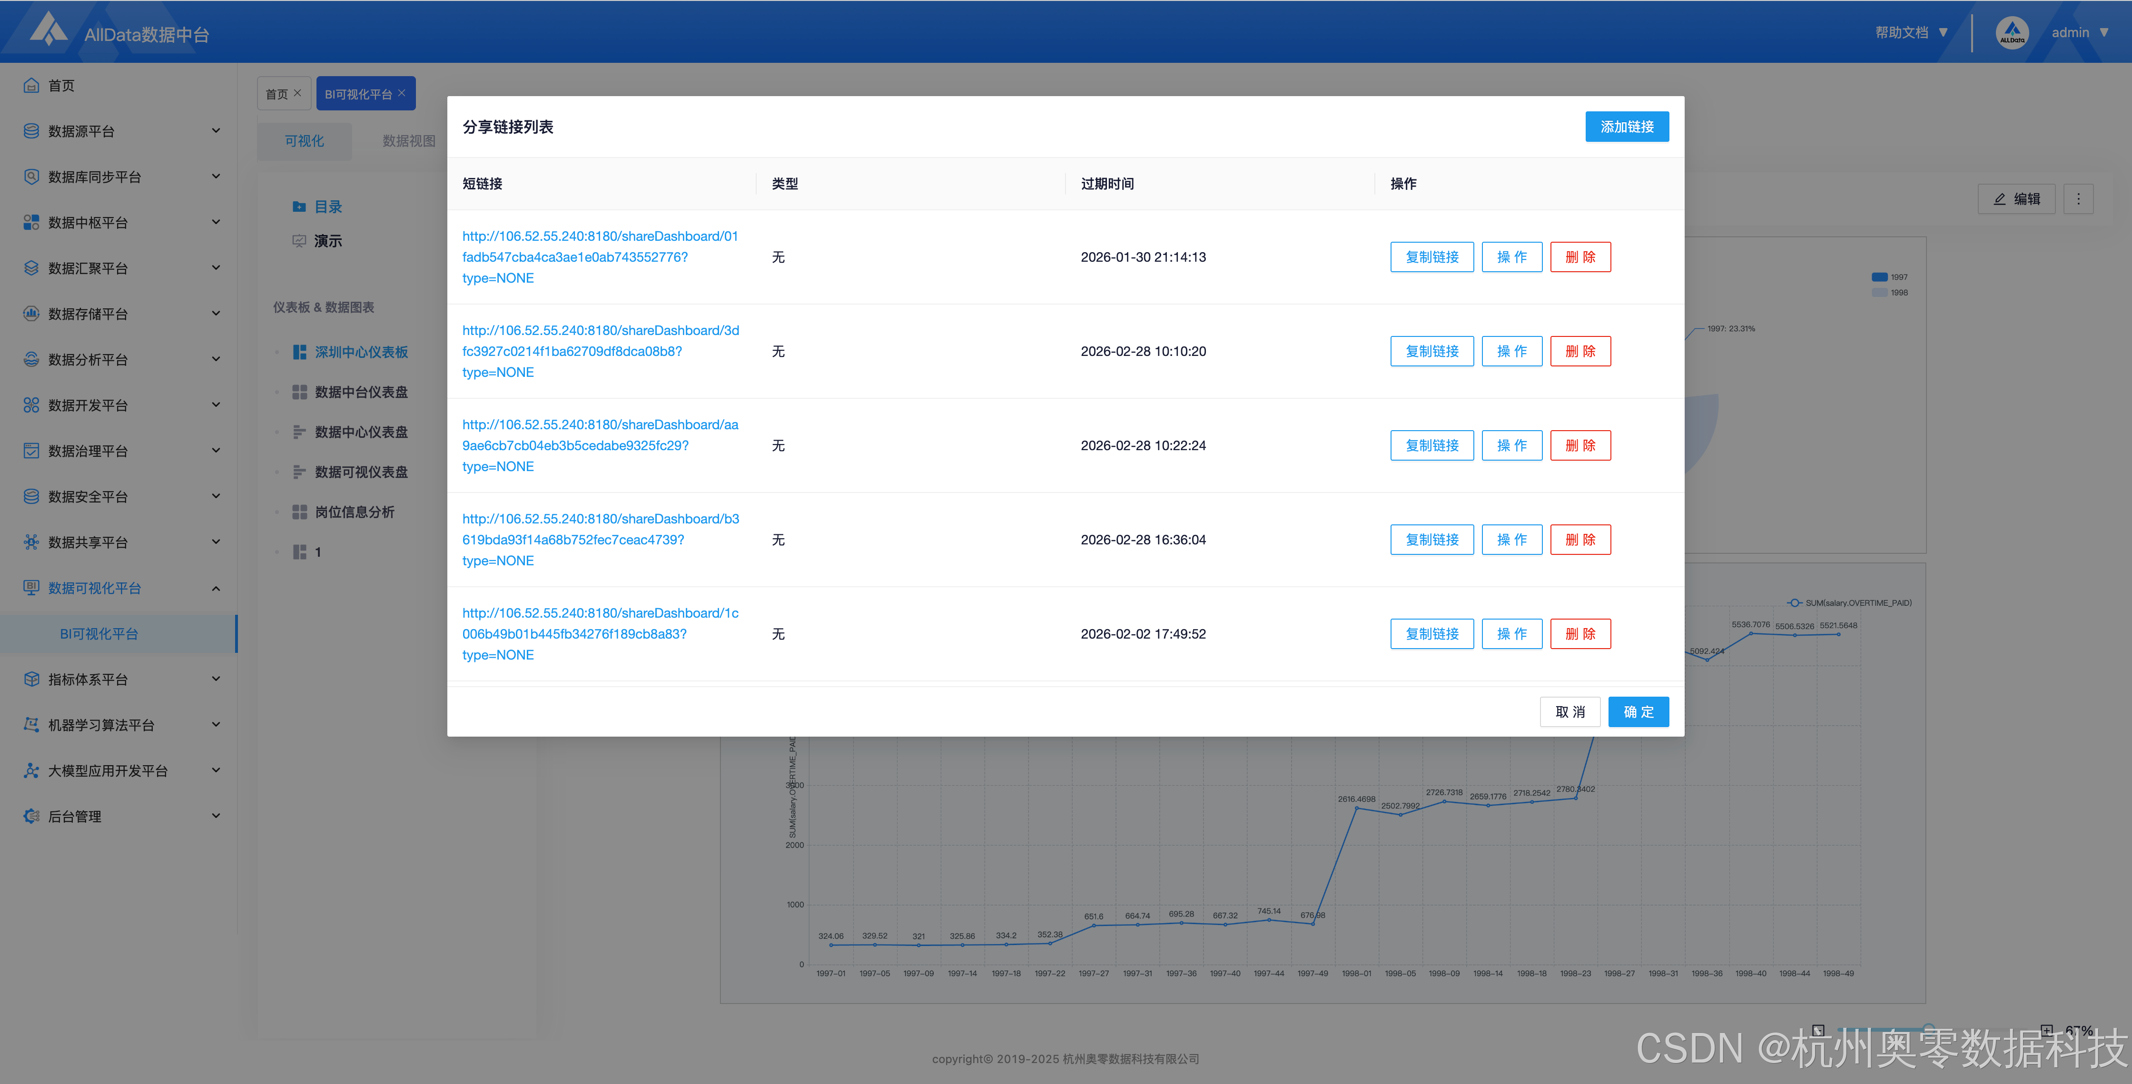Select the dashboard item named 1

318,552
